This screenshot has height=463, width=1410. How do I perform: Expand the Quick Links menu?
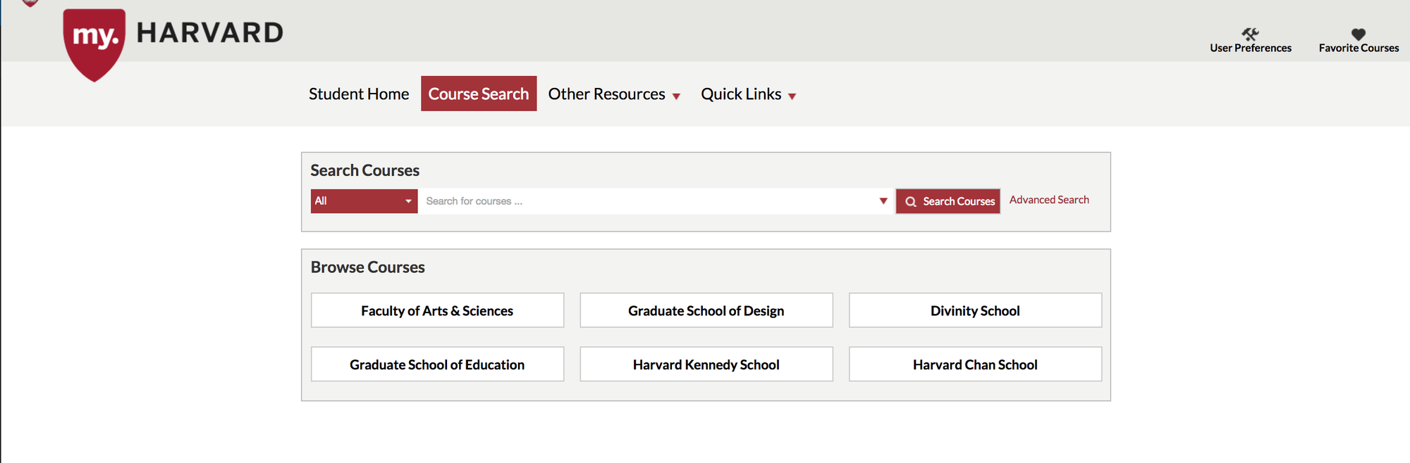click(748, 94)
